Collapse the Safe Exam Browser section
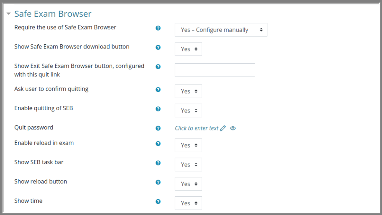 click(x=9, y=14)
